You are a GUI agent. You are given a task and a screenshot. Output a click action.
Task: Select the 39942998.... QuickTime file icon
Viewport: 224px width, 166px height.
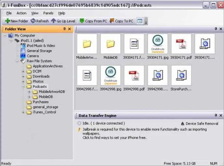click(x=158, y=75)
